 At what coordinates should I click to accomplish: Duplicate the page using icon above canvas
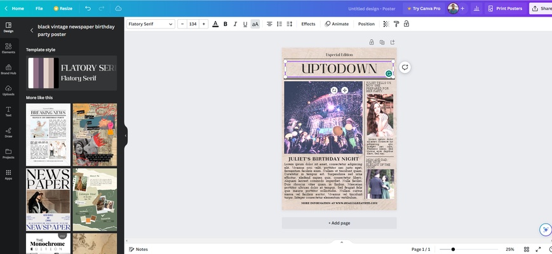pos(382,42)
